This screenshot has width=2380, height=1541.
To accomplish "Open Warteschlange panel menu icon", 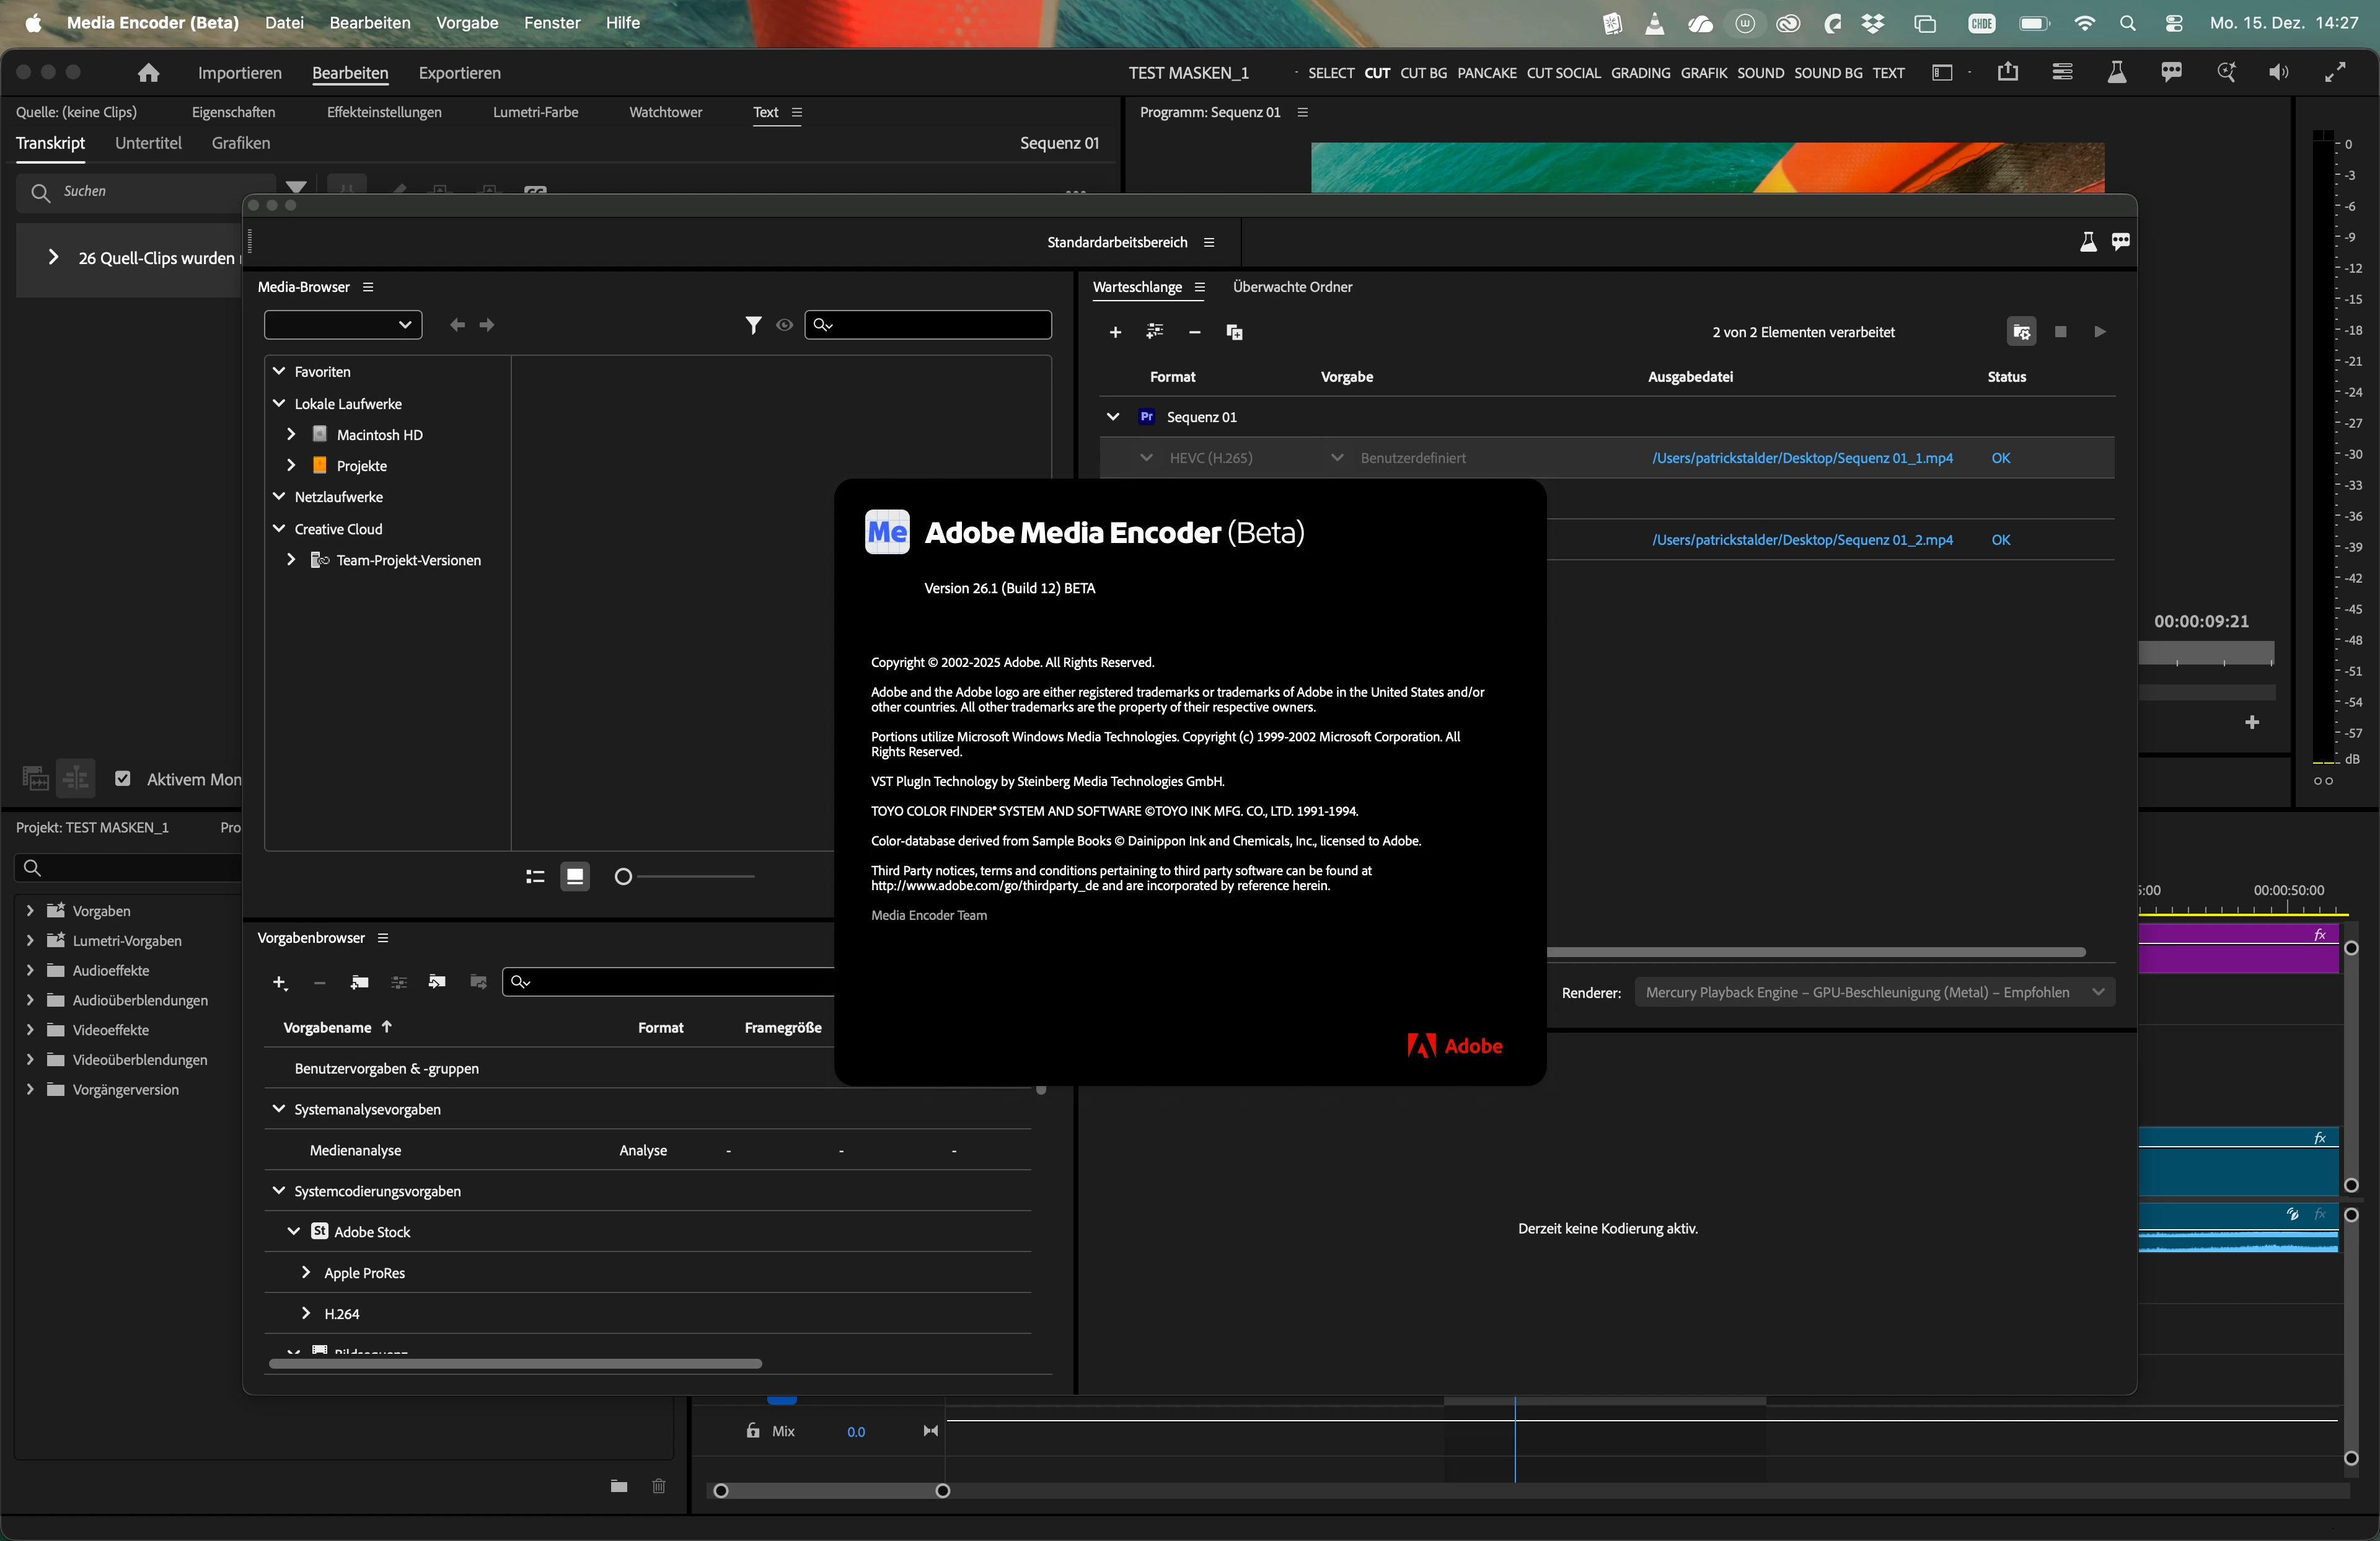I will (x=1199, y=288).
